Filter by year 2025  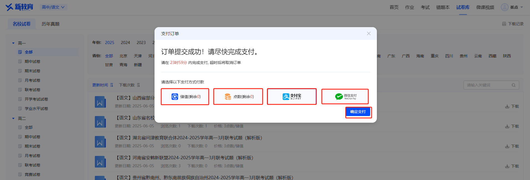click(x=110, y=43)
